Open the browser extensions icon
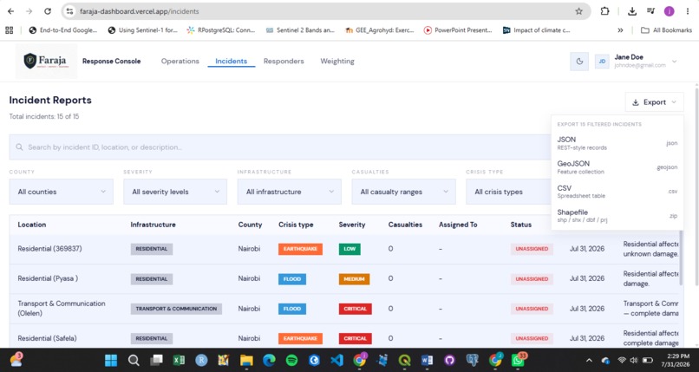Viewport: 699px width, 372px height. point(604,11)
